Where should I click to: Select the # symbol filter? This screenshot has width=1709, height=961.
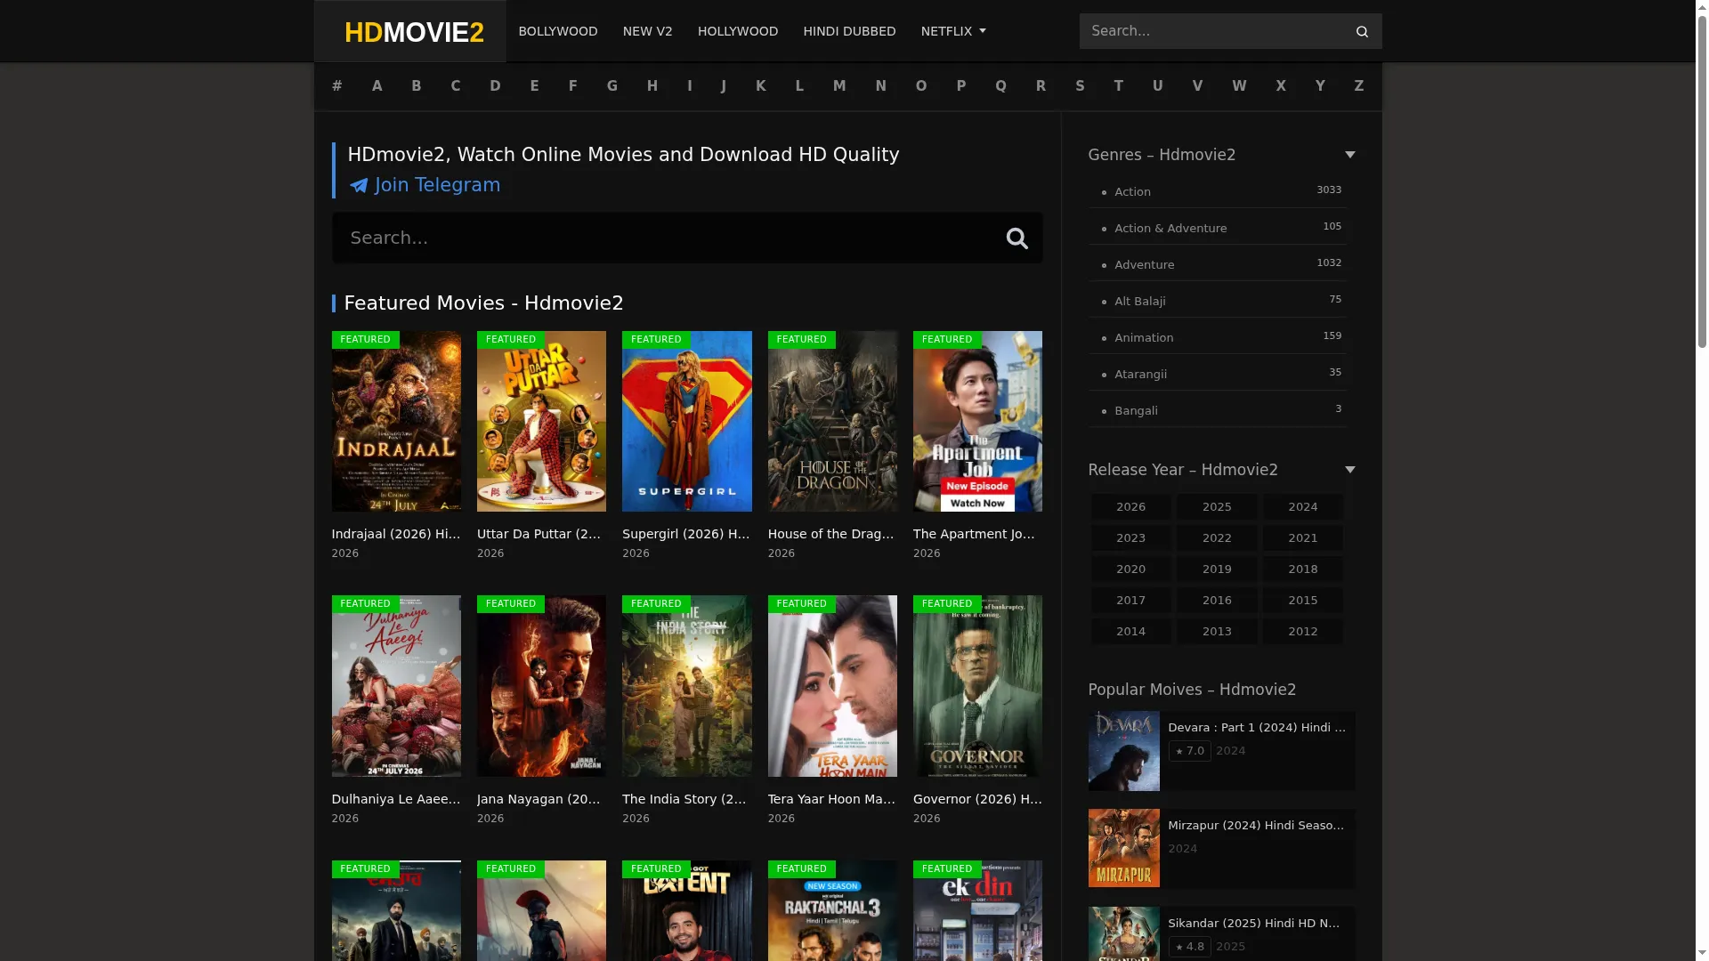tap(336, 86)
